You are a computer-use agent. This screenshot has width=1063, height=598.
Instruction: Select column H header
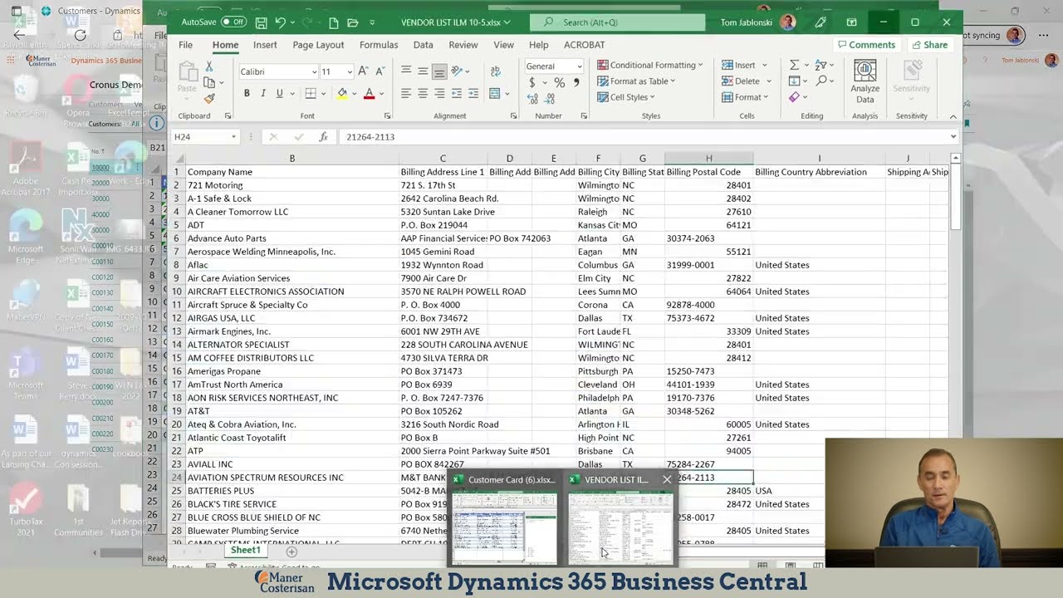tap(708, 158)
